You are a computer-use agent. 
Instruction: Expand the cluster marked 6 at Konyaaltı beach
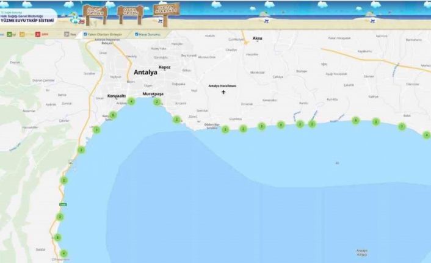(113, 115)
